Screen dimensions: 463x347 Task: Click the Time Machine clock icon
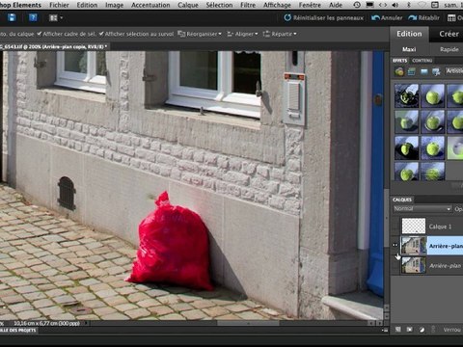click(x=357, y=5)
